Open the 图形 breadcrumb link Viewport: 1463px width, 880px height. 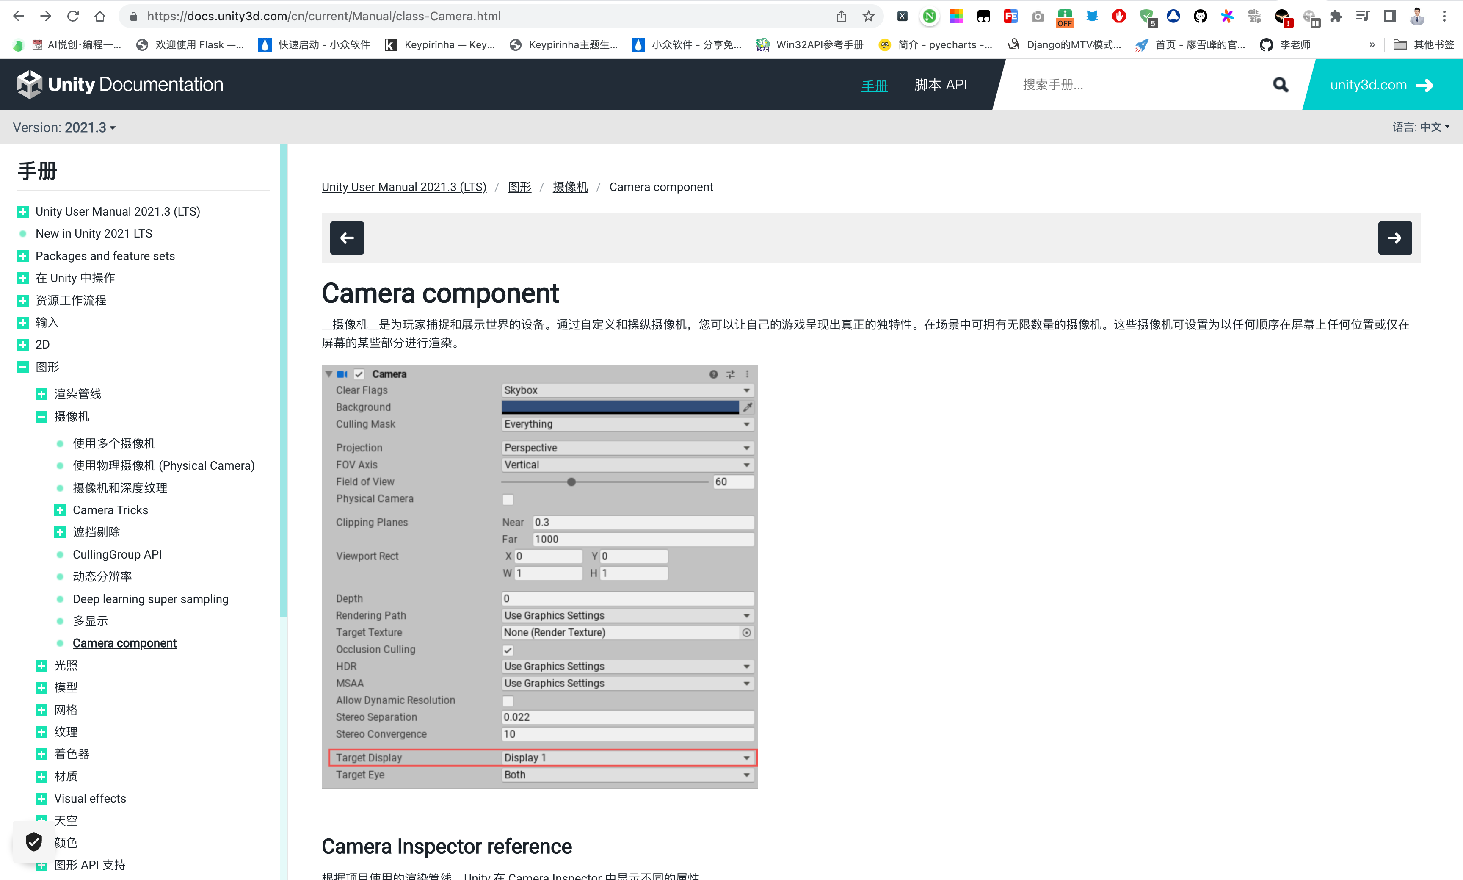[519, 187]
